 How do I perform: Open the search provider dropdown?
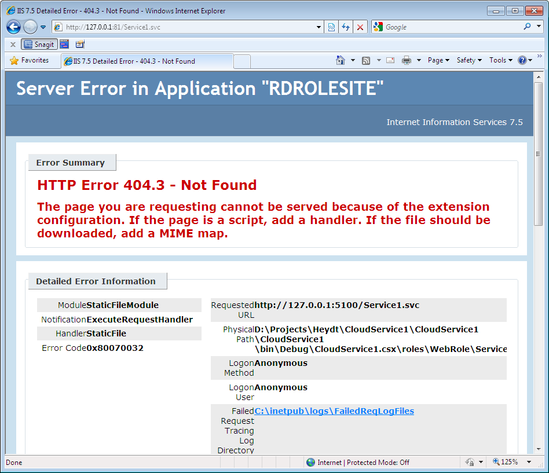click(x=539, y=27)
